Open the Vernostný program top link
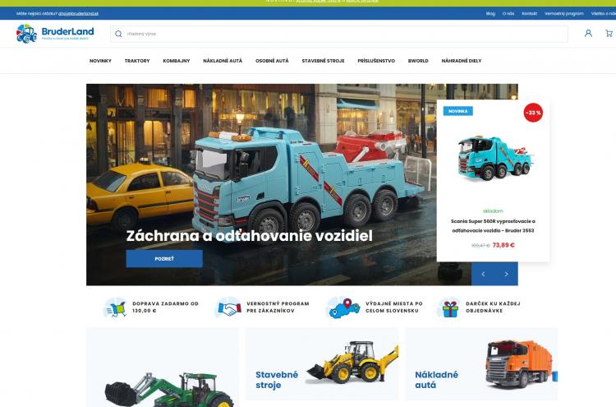Viewport: 616px width, 407px height. [563, 13]
